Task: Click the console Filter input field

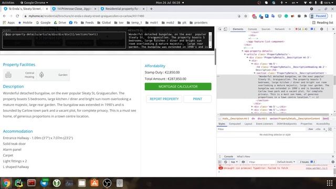Action: click(x=261, y=162)
